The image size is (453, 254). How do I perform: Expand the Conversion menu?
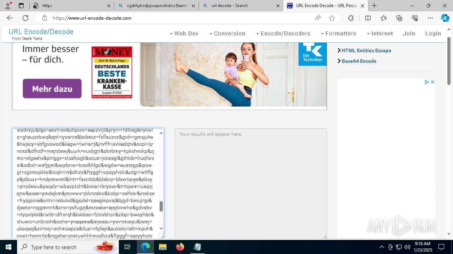(227, 34)
